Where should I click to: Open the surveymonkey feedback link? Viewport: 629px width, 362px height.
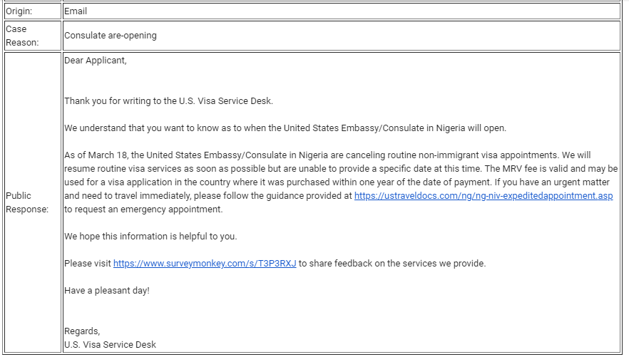click(x=205, y=264)
